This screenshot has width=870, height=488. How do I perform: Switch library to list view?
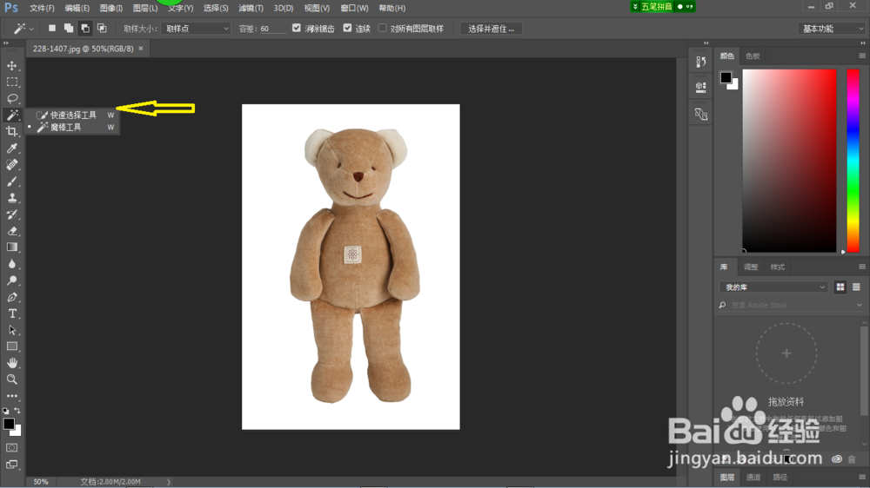(x=856, y=287)
